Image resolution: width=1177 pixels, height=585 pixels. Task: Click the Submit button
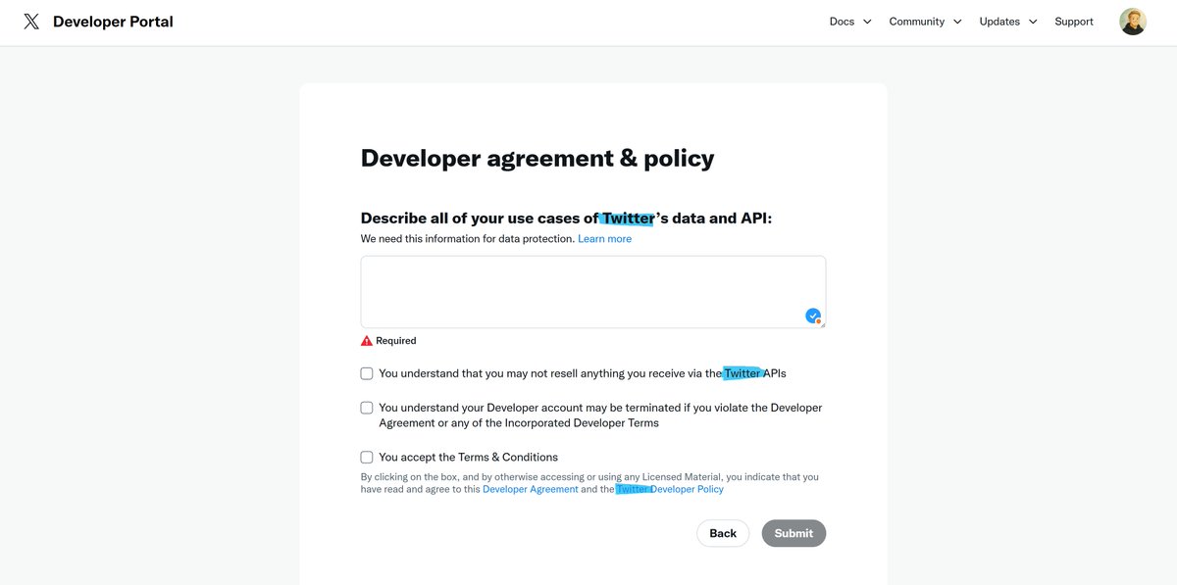tap(793, 533)
